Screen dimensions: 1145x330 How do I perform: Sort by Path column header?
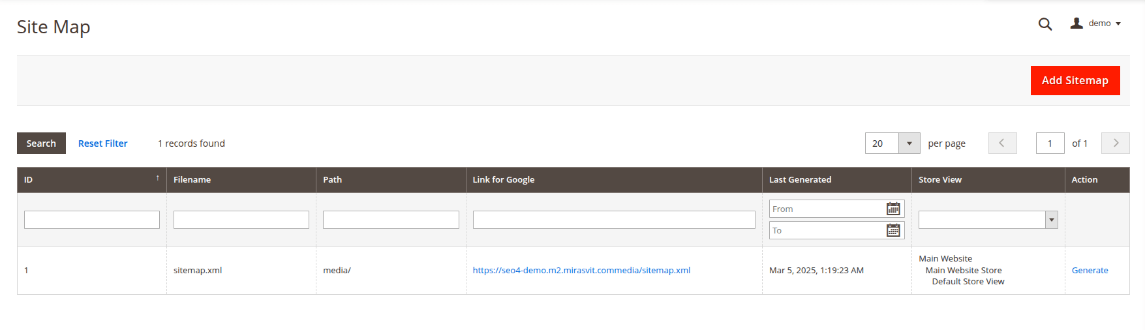click(391, 179)
